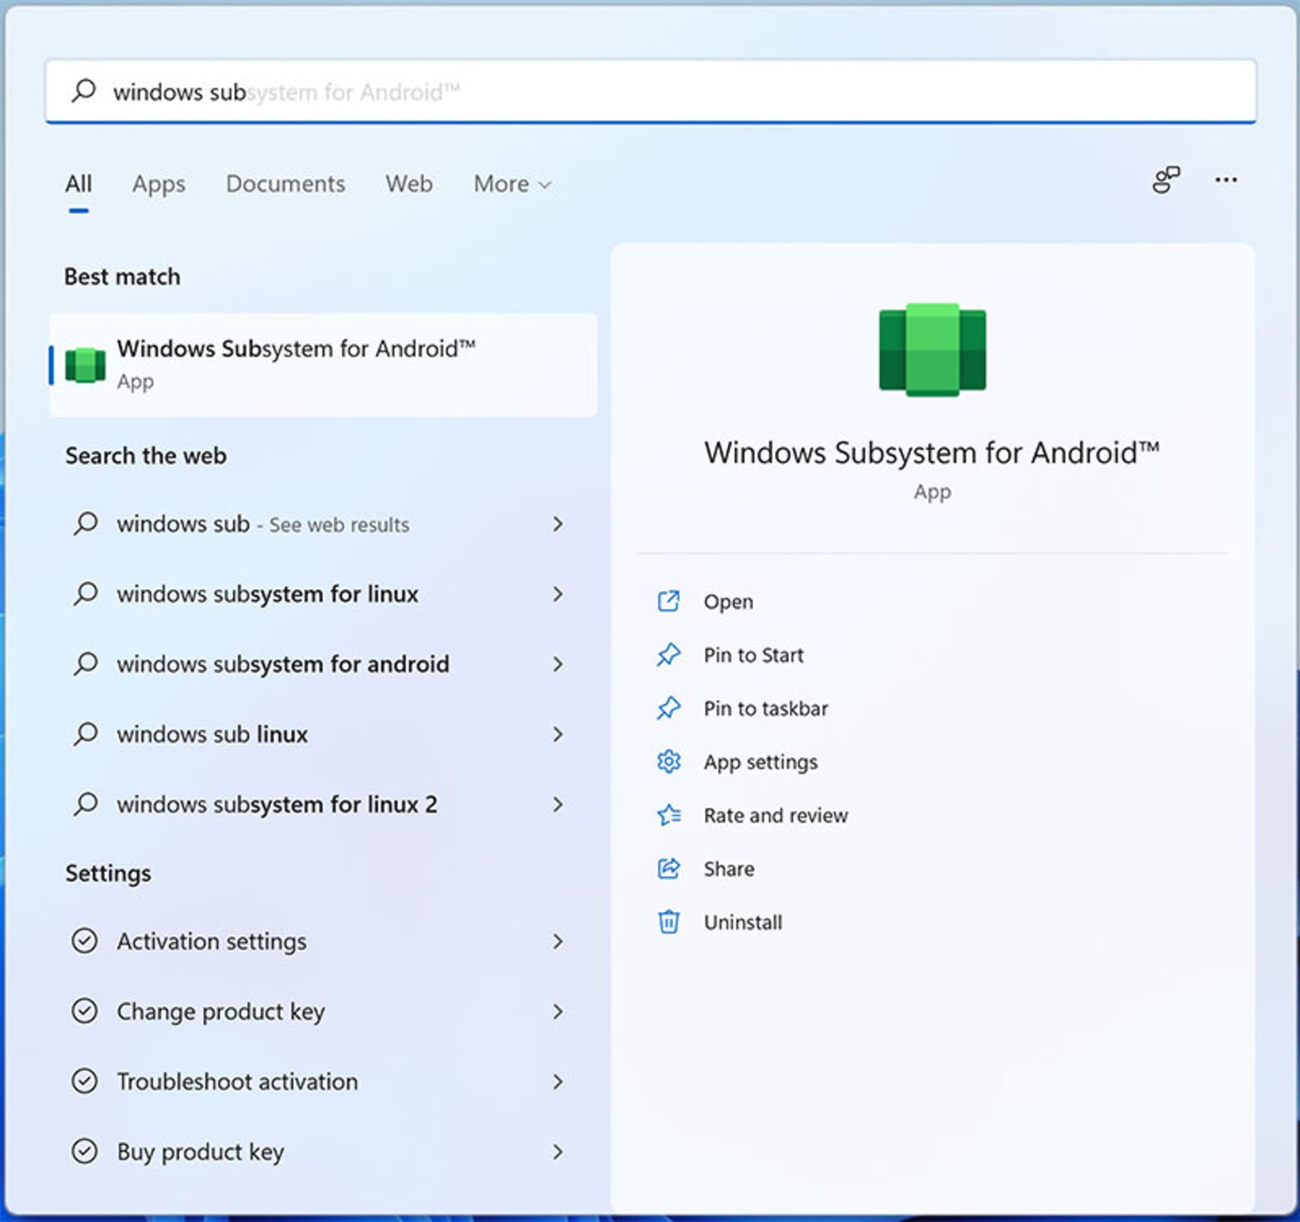Switch to the All tab
The width and height of the screenshot is (1300, 1222).
[79, 184]
